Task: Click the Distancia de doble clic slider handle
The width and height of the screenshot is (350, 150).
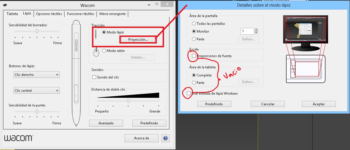Action: [x=128, y=101]
